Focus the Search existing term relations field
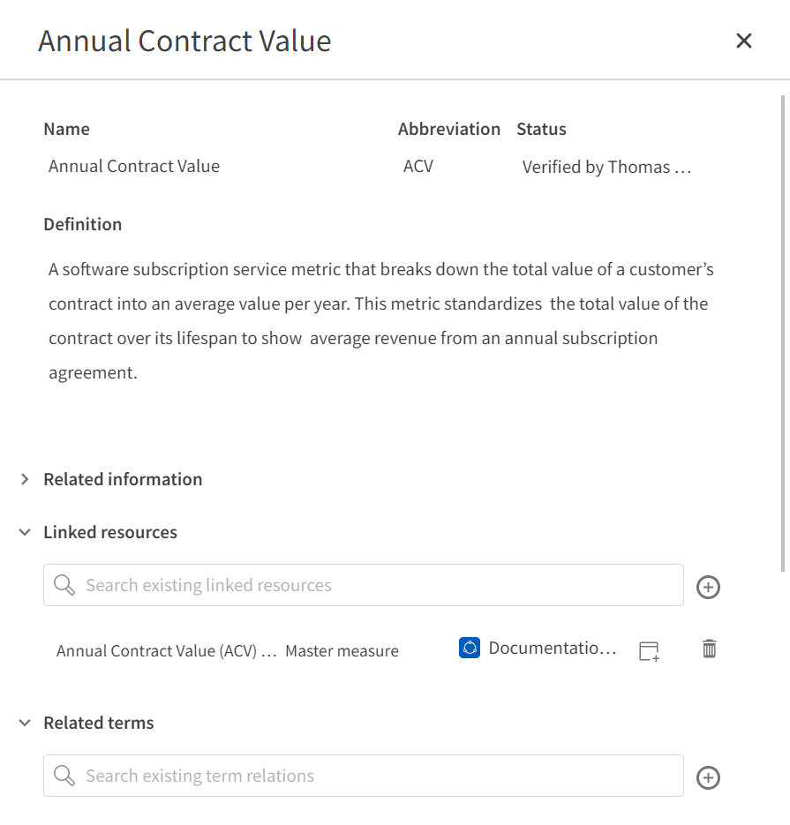Screen dimensions: 790x825 point(353,776)
